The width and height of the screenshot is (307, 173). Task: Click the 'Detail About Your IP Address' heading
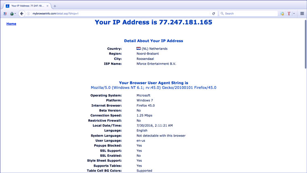[153, 41]
